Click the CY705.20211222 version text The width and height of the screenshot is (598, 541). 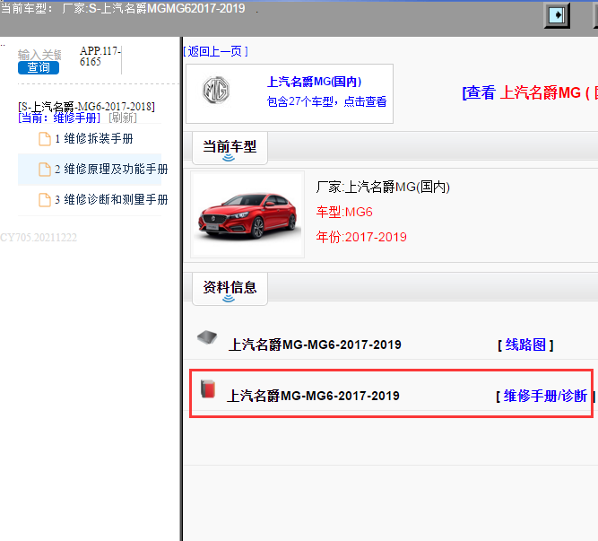39,238
